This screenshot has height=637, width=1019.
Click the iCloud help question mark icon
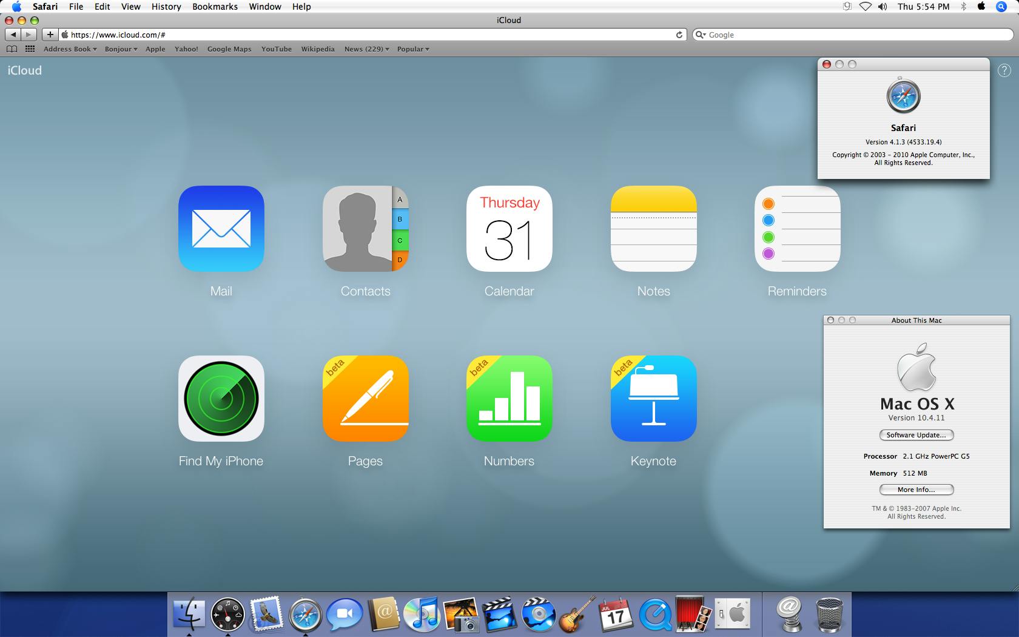click(1004, 70)
